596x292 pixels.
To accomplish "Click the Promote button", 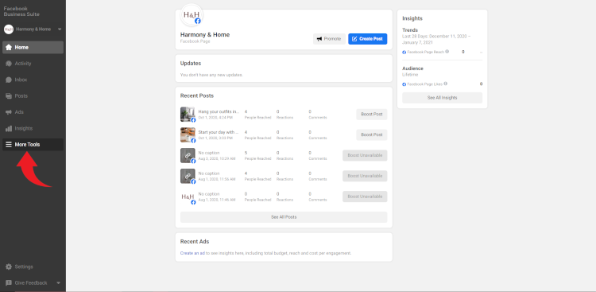I will click(x=329, y=39).
